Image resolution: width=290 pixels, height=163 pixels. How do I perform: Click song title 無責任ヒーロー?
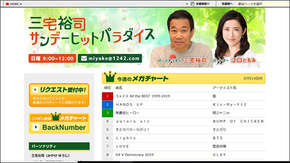point(127,113)
